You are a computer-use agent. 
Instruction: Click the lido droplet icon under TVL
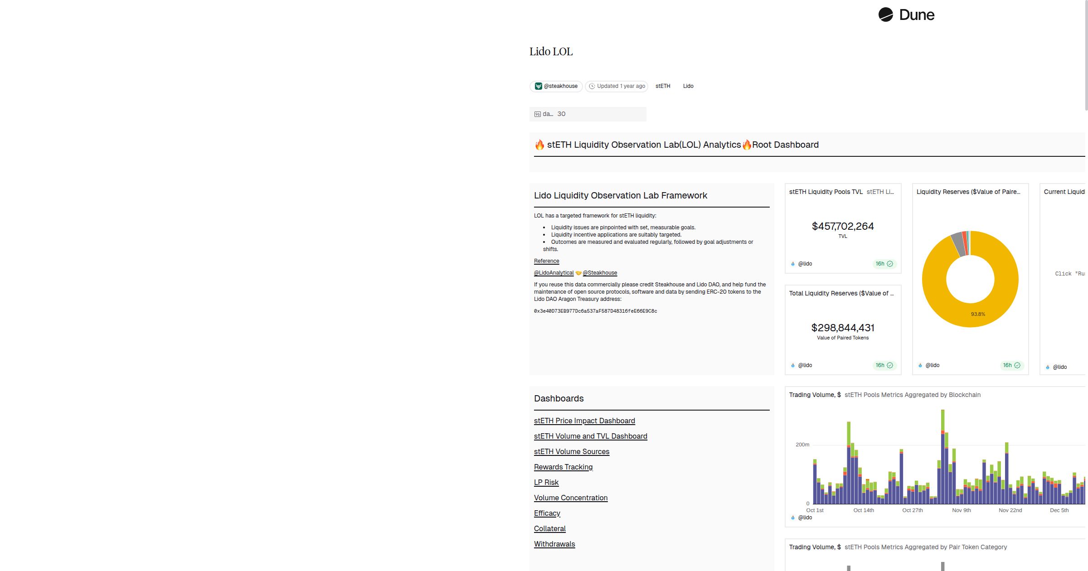tap(793, 264)
